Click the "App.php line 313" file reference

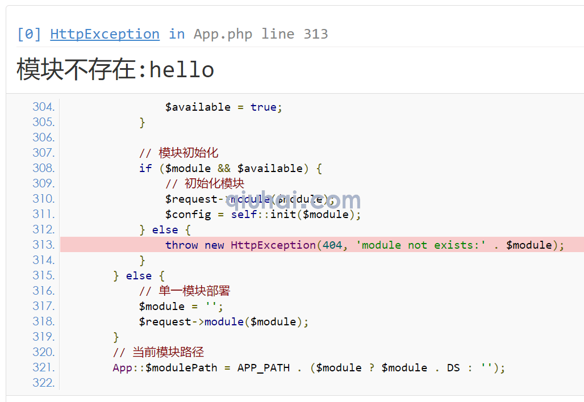(261, 34)
